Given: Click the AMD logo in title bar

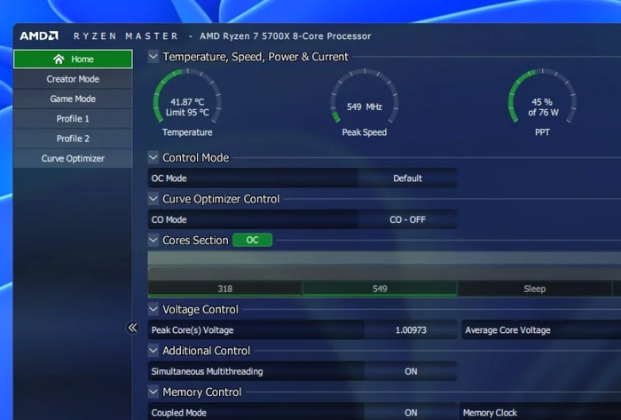Looking at the screenshot, I should (39, 36).
